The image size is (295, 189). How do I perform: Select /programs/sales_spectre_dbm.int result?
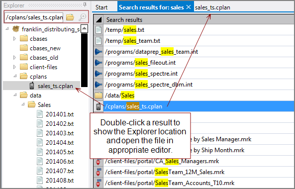pos(198,84)
